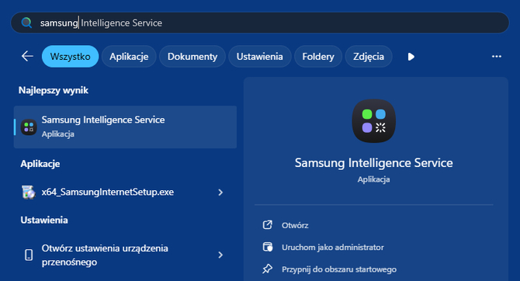Click the pin icon for Start area

click(268, 269)
